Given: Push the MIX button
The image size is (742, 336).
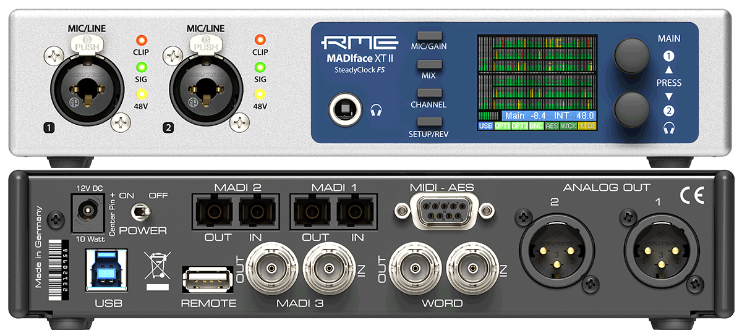Looking at the screenshot, I should click(x=429, y=64).
